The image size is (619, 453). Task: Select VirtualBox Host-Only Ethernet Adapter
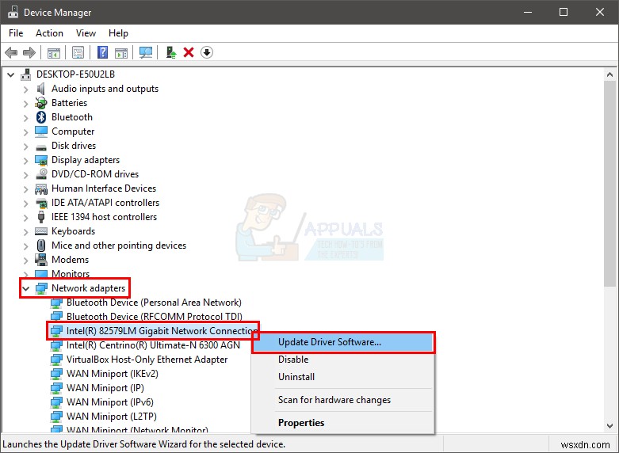[147, 360]
